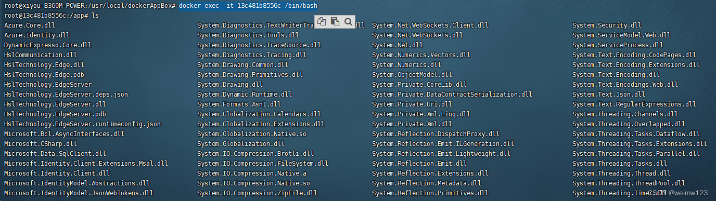Click the file System.Reflection.Emit.ILGeneration.dll

coord(443,143)
